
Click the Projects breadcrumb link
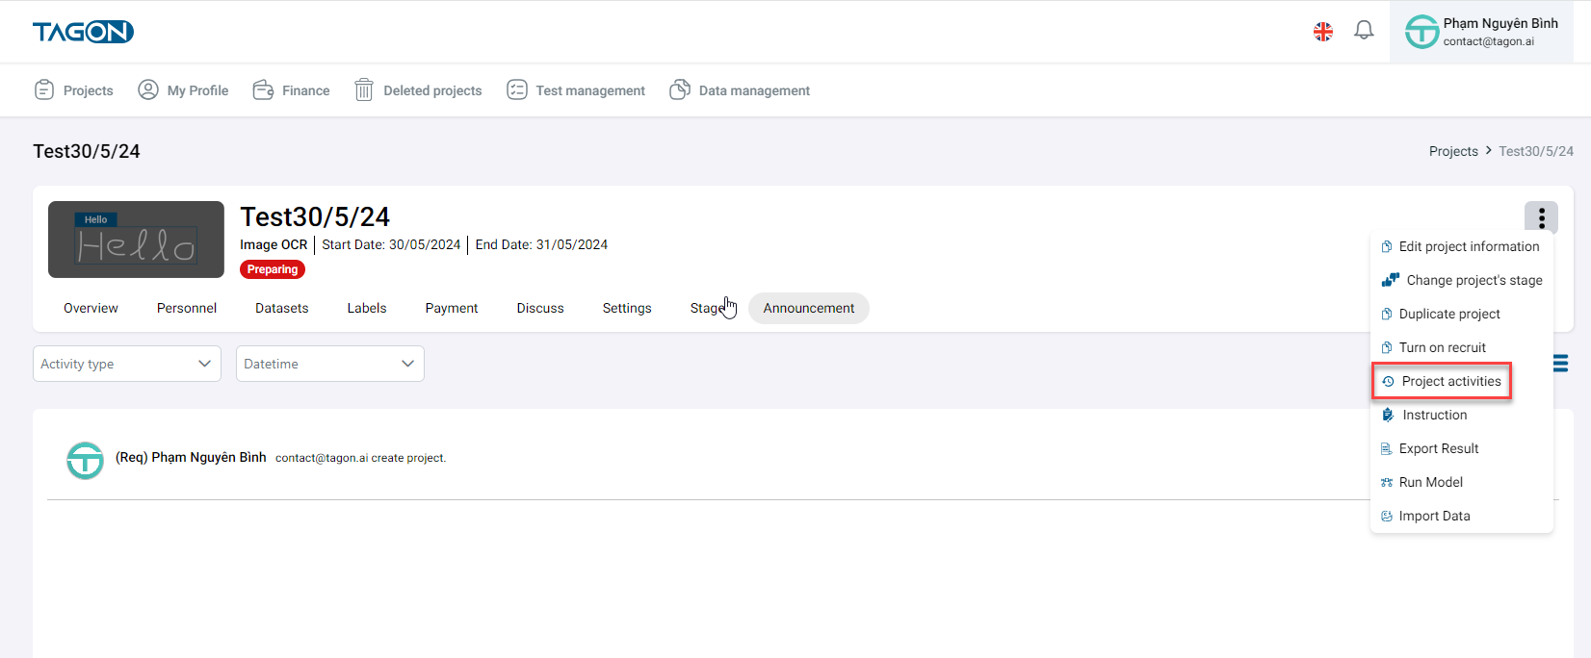(x=1452, y=151)
